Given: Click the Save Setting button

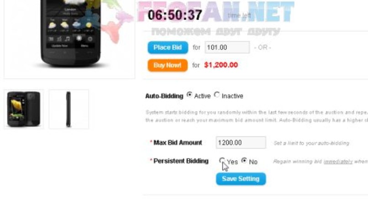Looking at the screenshot, I should 241,179.
